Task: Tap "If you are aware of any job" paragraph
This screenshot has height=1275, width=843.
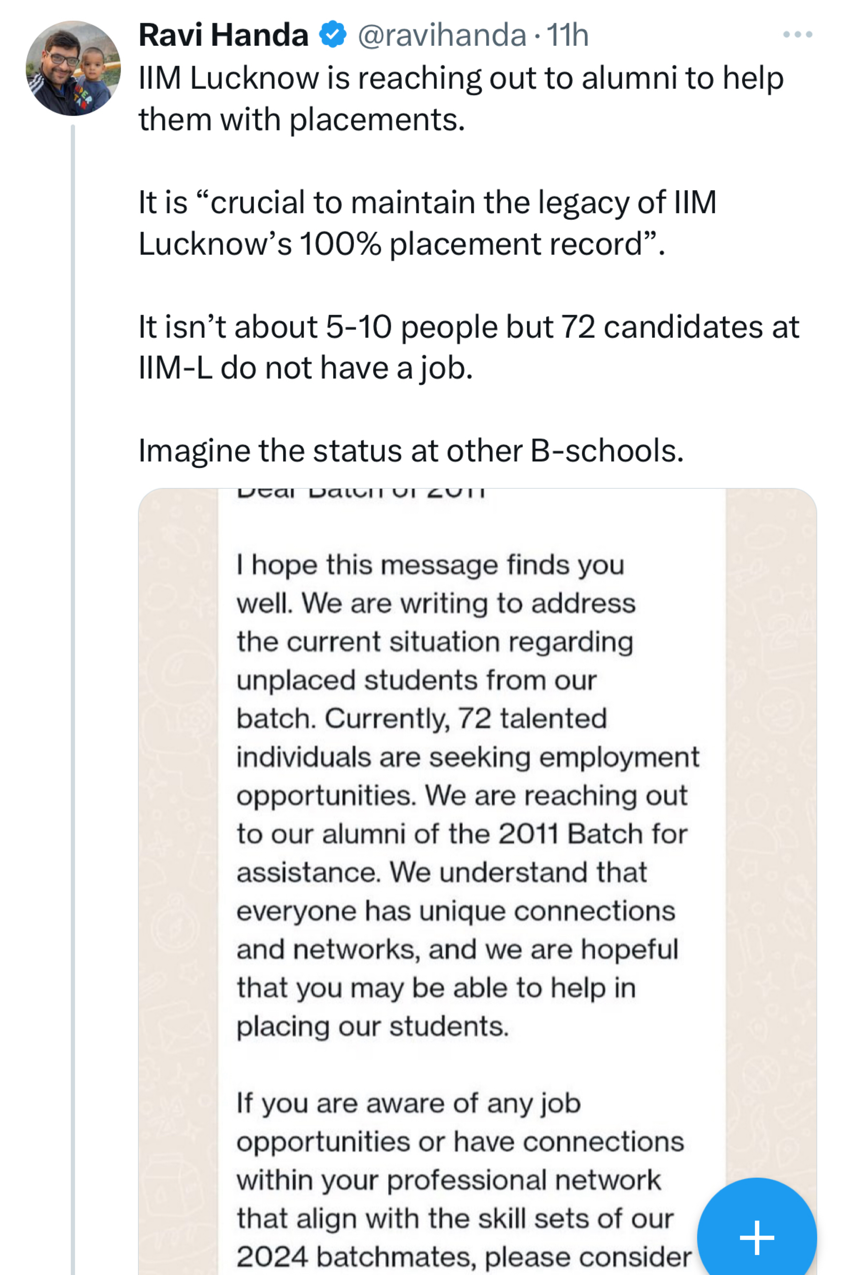Action: pyautogui.click(x=409, y=1104)
